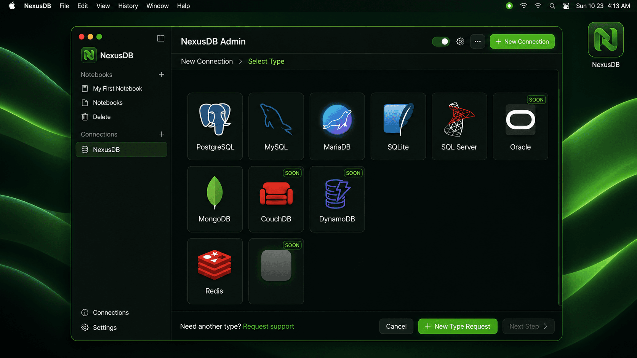This screenshot has height=358, width=637.
Task: Open the NexusDB app menu in the menu bar
Action: click(x=37, y=6)
